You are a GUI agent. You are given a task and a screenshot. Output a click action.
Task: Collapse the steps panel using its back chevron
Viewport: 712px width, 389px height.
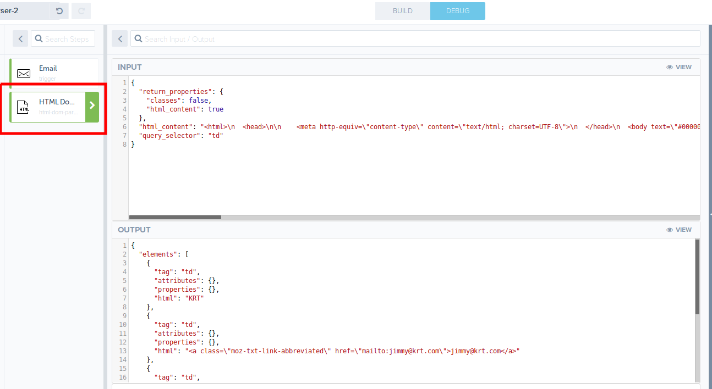[x=20, y=38]
